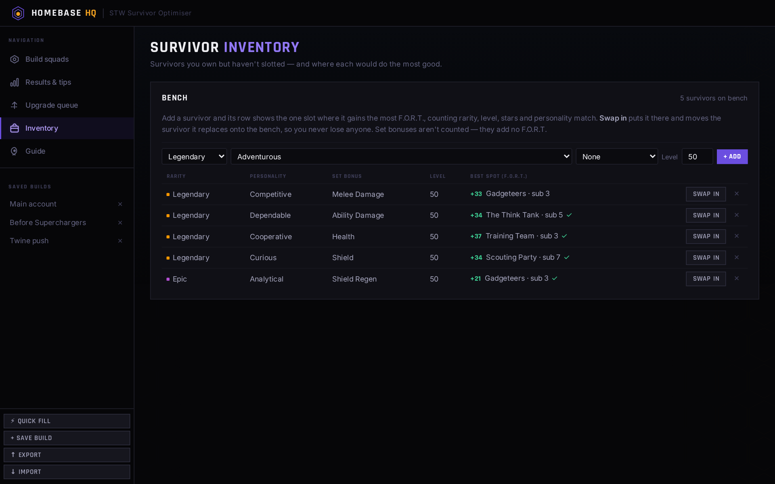Remove the Cooperative survivor from bench

(737, 236)
